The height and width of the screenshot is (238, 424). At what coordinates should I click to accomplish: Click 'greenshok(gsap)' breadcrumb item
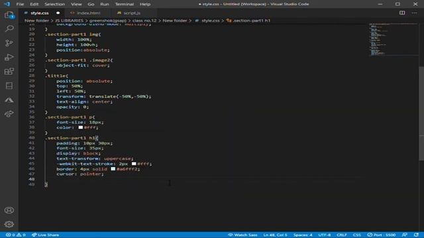pos(107,20)
